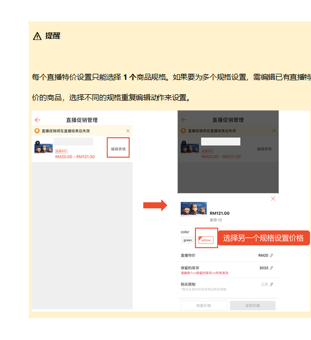Click the orange bell icon in right dimmed banner
Image resolution: width=311 pixels, height=340 pixels.
(x=183, y=131)
